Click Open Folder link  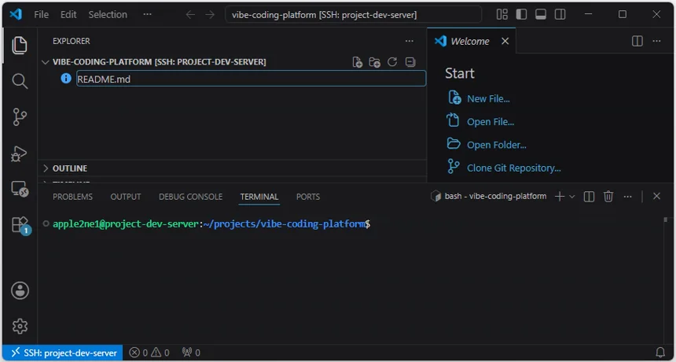click(x=497, y=145)
